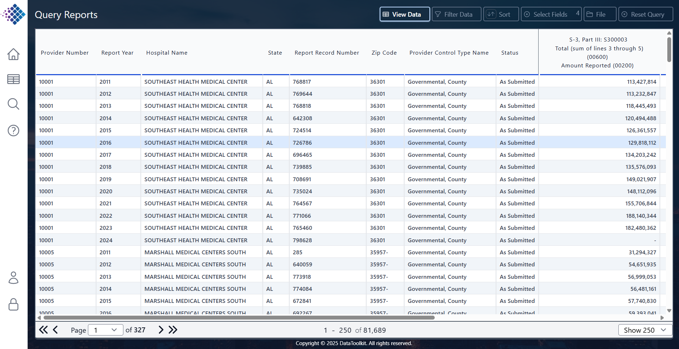Go to the next page of results
This screenshot has height=349, width=679.
(161, 330)
